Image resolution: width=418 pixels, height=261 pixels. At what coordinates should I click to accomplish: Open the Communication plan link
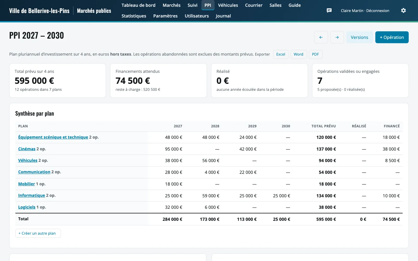[34, 172]
